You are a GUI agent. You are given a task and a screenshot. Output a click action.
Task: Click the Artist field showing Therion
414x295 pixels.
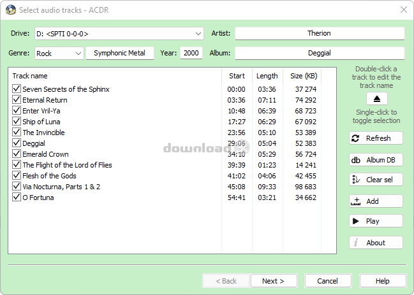click(x=320, y=34)
